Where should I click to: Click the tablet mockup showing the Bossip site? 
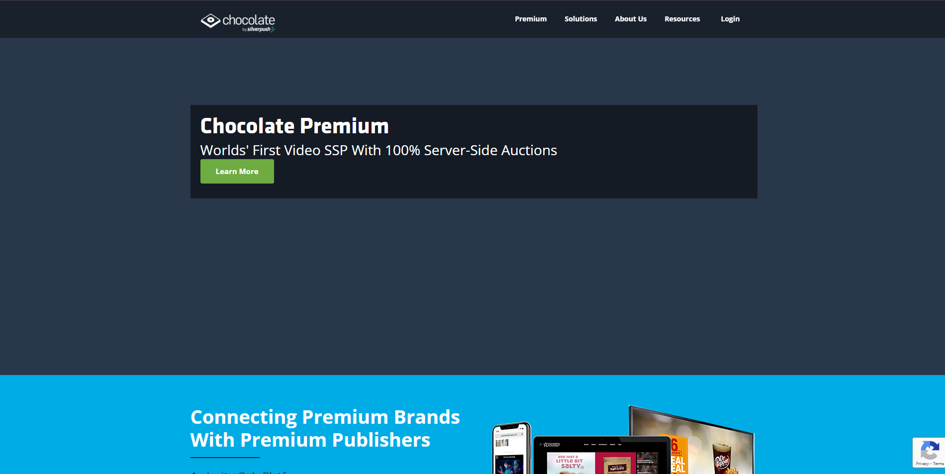[601, 455]
